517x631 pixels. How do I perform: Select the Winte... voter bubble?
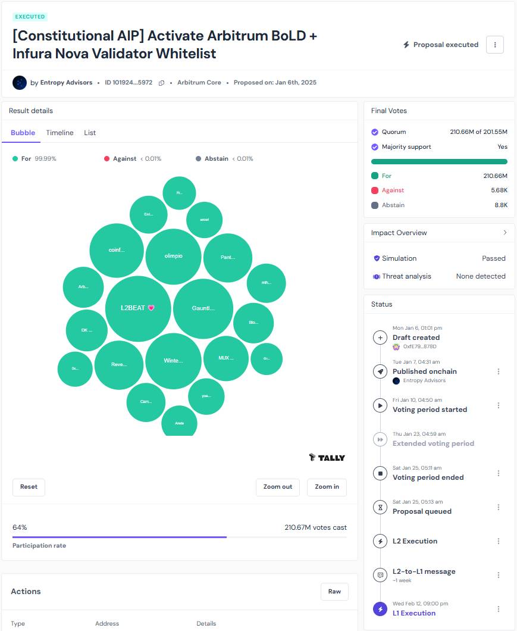tap(173, 361)
